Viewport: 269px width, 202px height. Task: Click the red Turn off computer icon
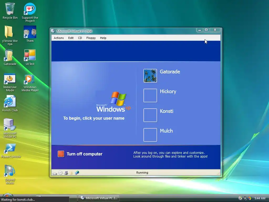click(x=61, y=154)
